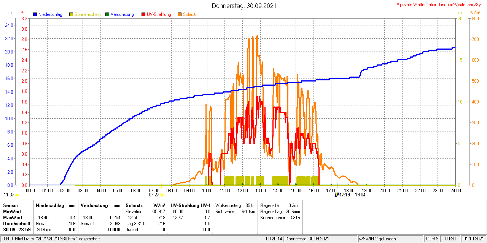Click the COM 9 status bar entry
Viewport: 487px width, 243px height.
click(x=432, y=239)
